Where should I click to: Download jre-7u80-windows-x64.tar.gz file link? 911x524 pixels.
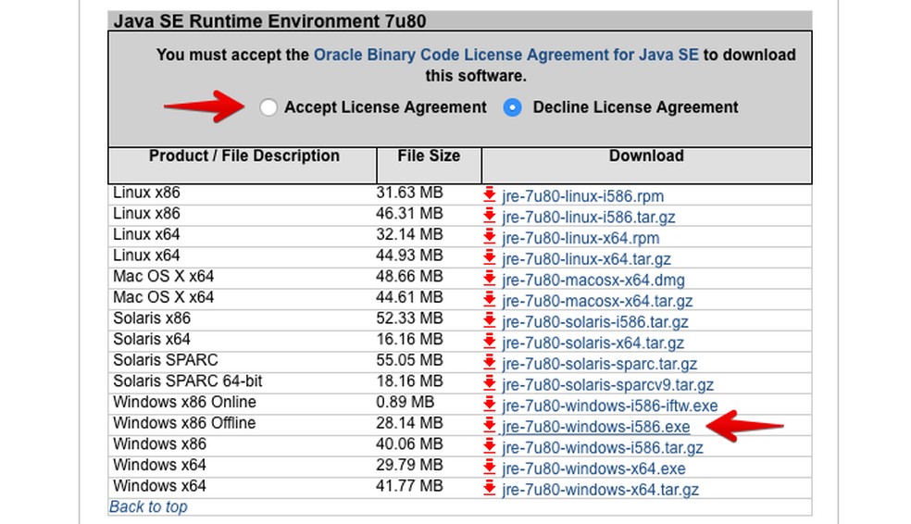[600, 490]
